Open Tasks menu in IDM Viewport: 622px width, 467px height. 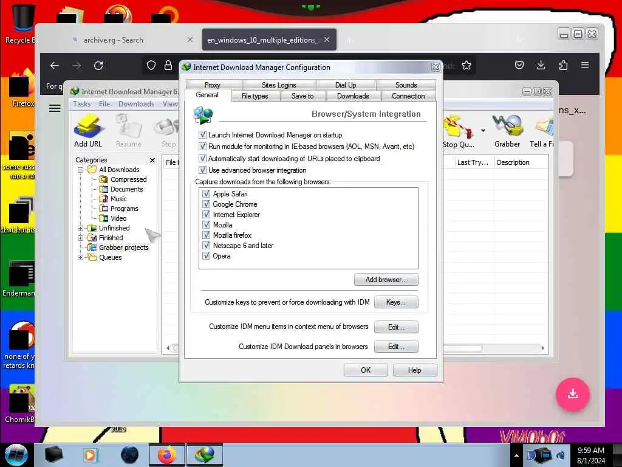(82, 104)
